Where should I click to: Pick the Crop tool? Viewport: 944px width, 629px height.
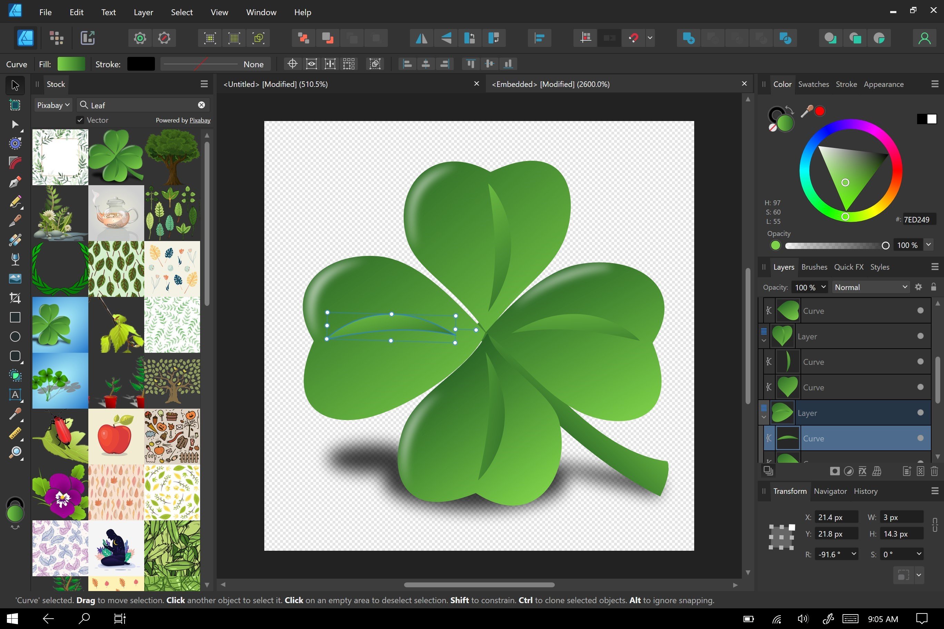15,298
